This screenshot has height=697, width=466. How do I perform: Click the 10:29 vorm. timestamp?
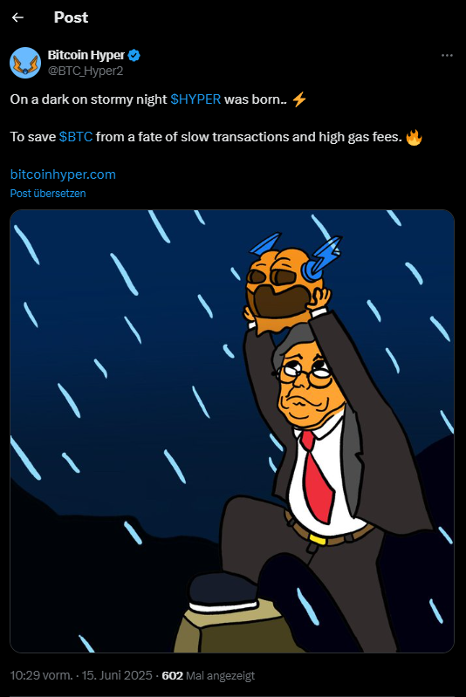pyautogui.click(x=41, y=676)
